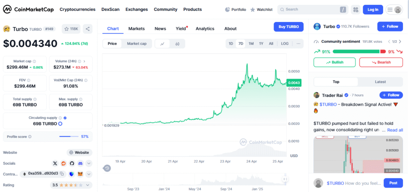Open the Watchlist star link

261,10
